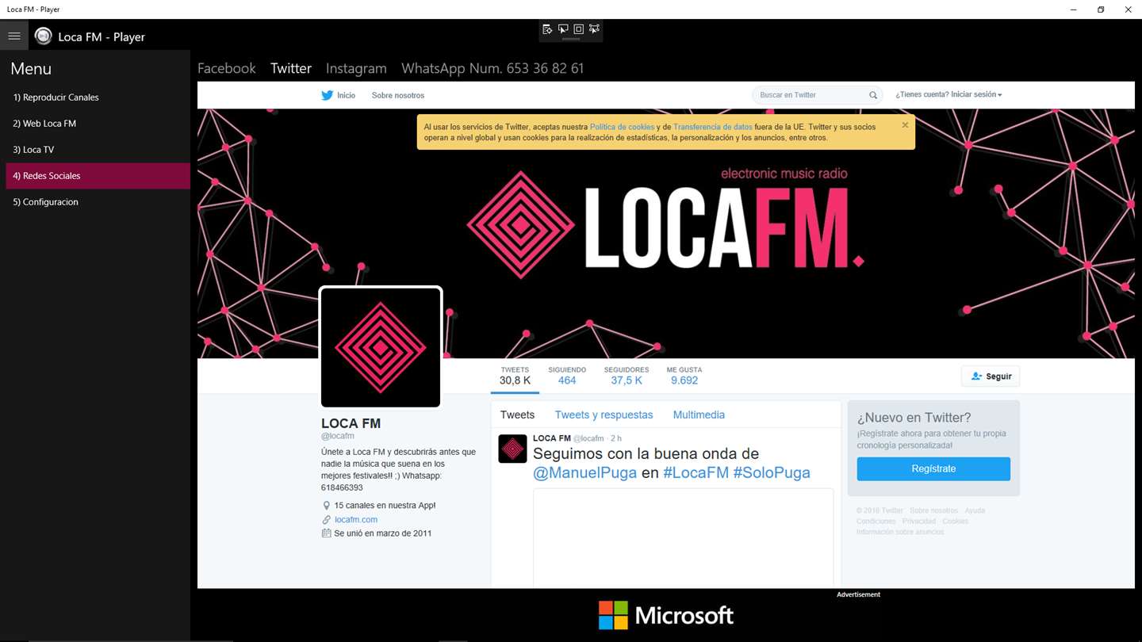Select 4) Redes Sociales menu item
This screenshot has height=642, width=1142.
(98, 176)
